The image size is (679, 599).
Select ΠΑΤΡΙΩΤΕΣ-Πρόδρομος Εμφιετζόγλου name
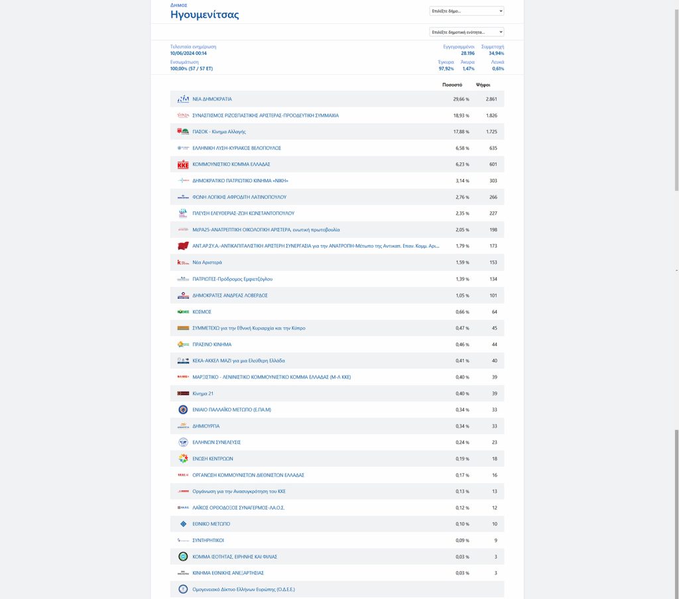(233, 279)
